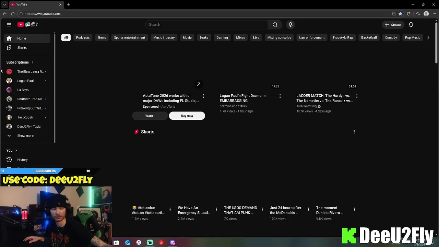439x247 pixels.
Task: Open options for Logan Paul's Fight Drama video
Action: point(280,96)
